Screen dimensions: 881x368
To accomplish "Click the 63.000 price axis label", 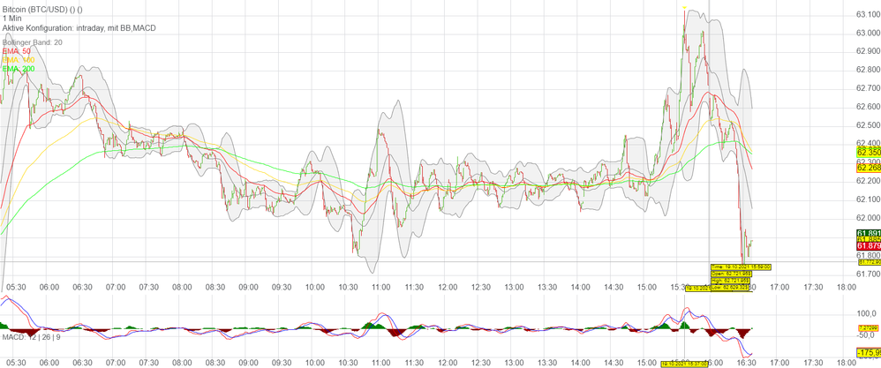I will [868, 34].
